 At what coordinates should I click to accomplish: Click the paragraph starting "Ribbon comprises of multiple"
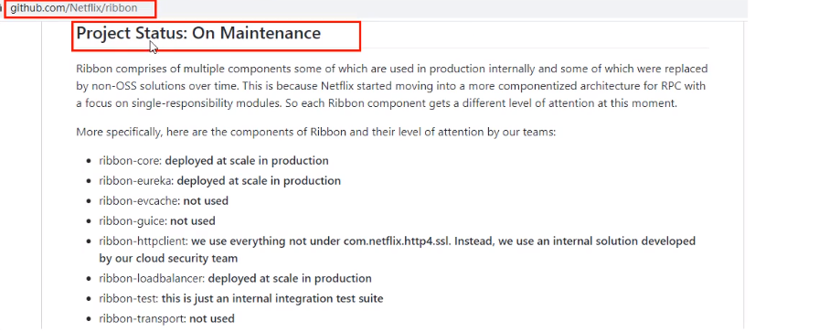392,86
